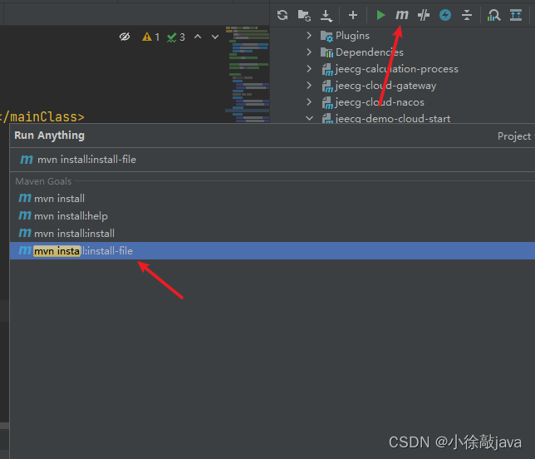
Task: Reload all Maven projects
Action: point(282,15)
